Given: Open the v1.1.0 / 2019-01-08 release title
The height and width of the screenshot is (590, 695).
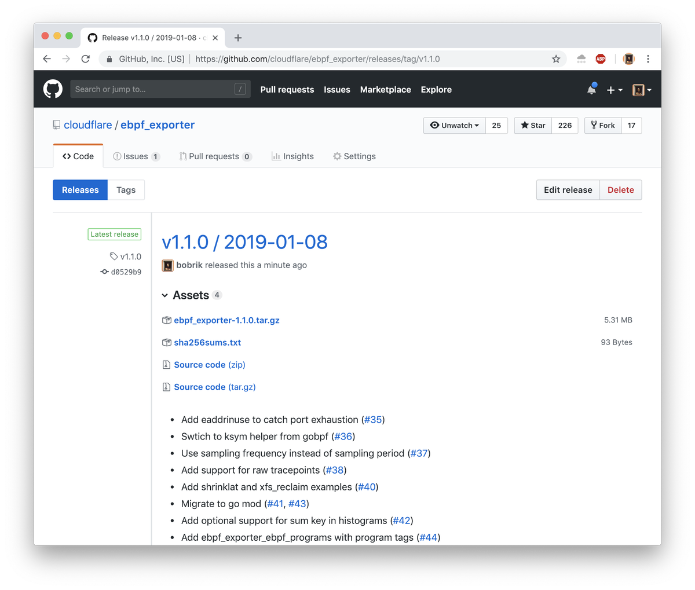Looking at the screenshot, I should [244, 242].
